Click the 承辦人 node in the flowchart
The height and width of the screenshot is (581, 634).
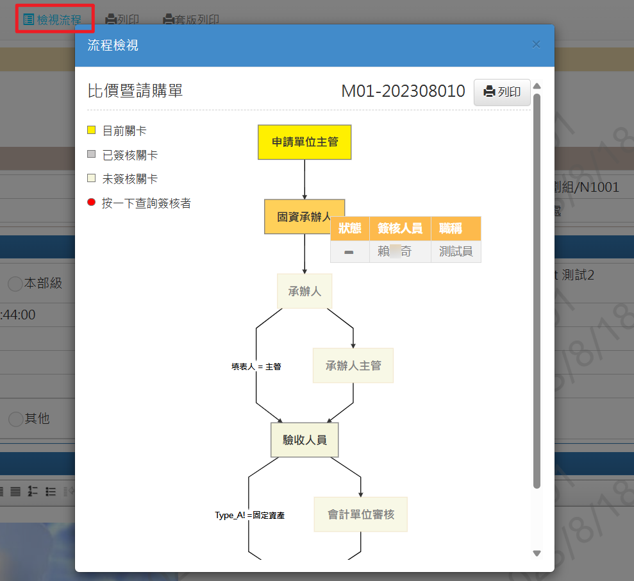point(304,291)
